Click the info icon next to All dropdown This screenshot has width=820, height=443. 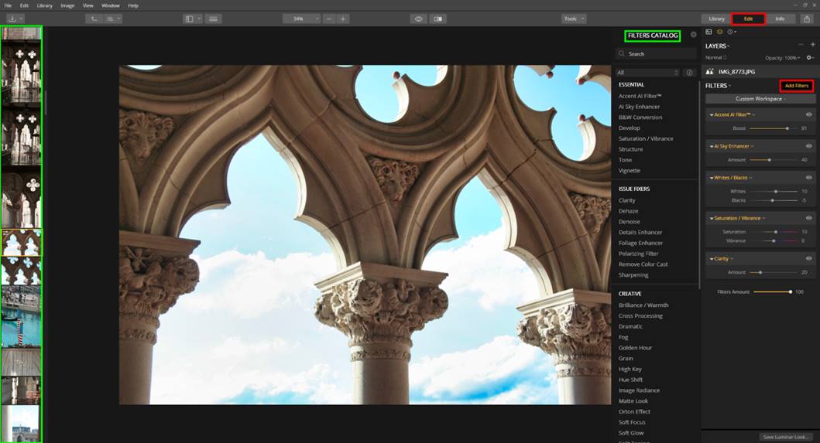pos(689,73)
